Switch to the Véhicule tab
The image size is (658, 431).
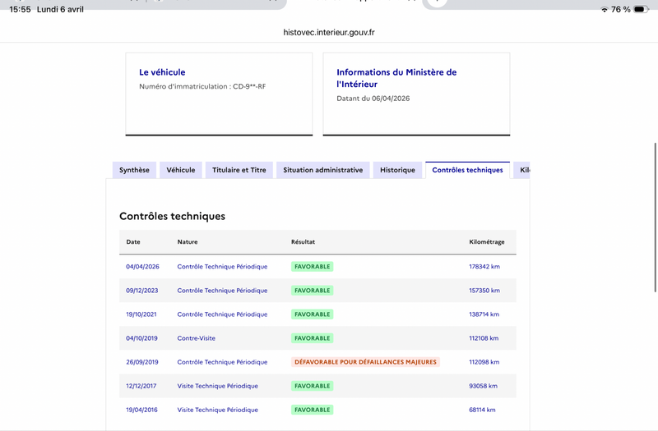(181, 170)
